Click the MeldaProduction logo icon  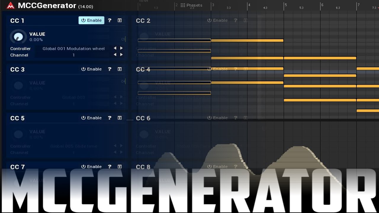click(x=11, y=5)
